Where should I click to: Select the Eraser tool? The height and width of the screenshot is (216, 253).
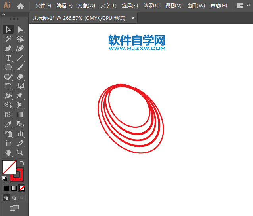tap(20, 77)
